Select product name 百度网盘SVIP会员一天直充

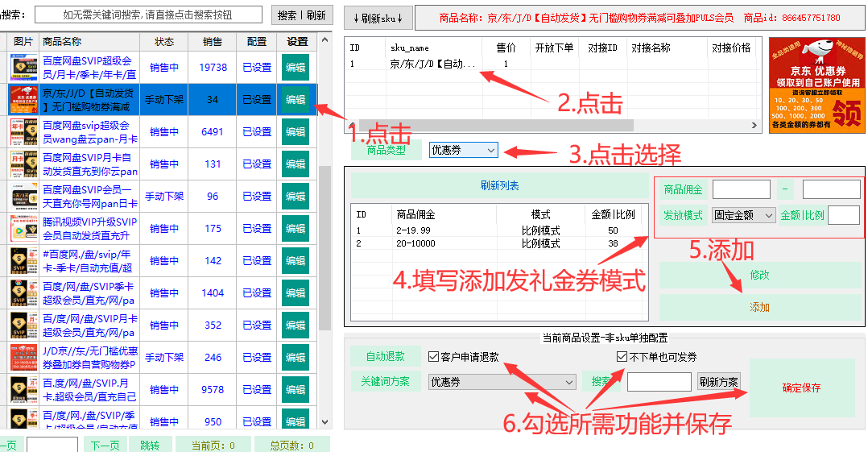pos(90,196)
